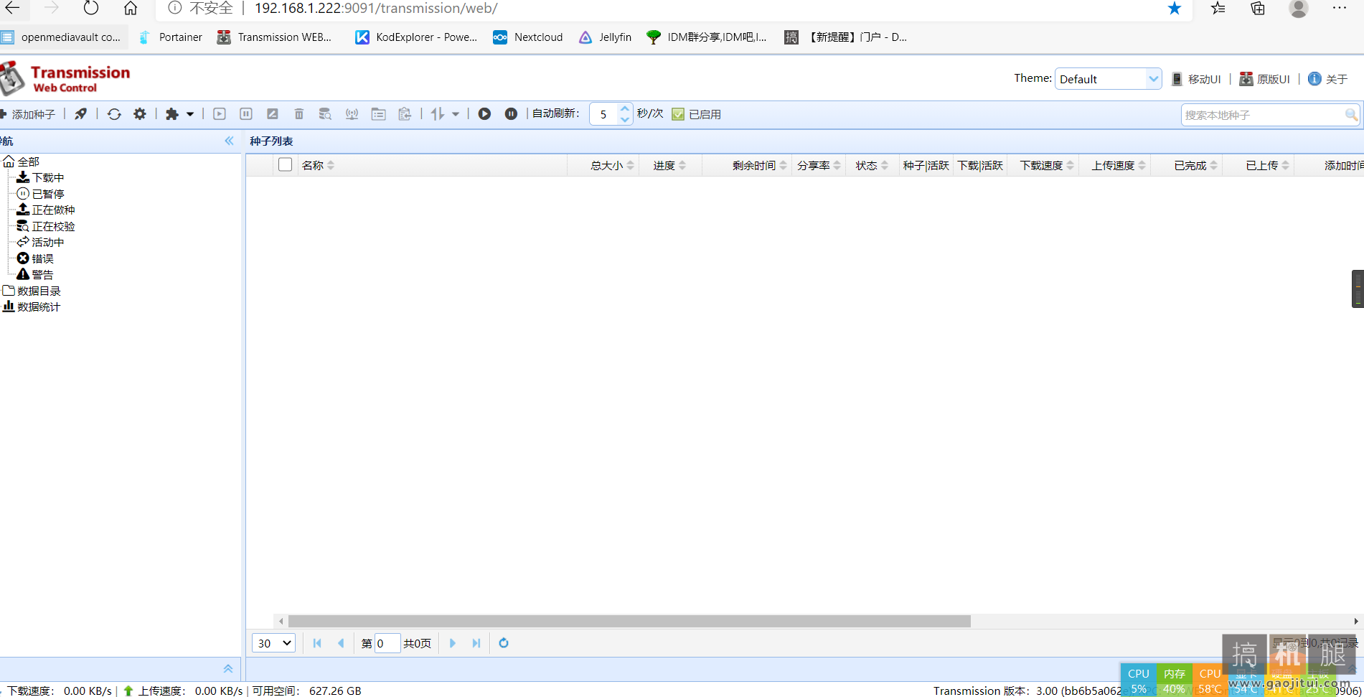Click the pause selected torrent icon
The image size is (1364, 697).
coord(246,114)
